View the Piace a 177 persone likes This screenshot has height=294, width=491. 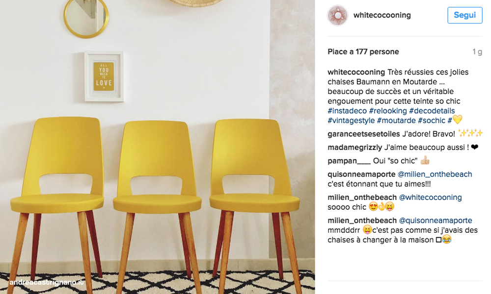click(x=363, y=51)
